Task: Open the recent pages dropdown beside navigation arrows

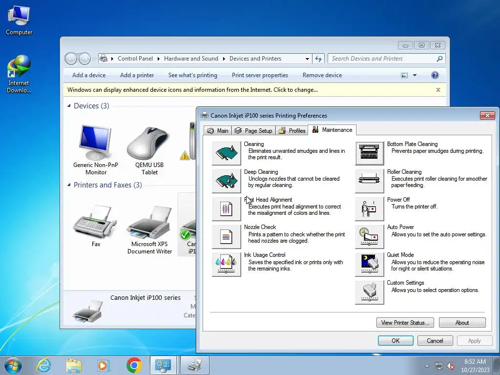Action: pos(94,59)
